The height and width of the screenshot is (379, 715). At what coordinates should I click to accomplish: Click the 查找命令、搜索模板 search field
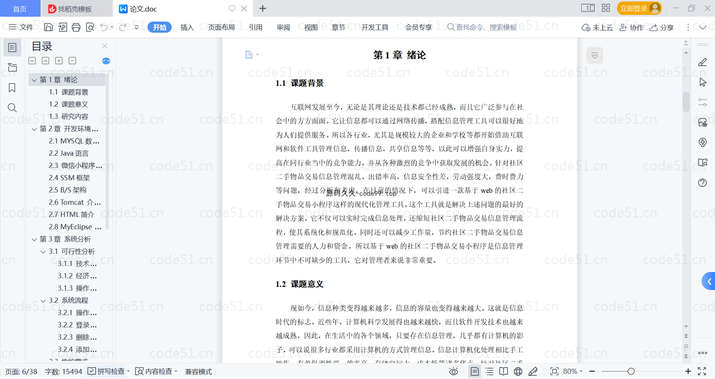click(482, 27)
